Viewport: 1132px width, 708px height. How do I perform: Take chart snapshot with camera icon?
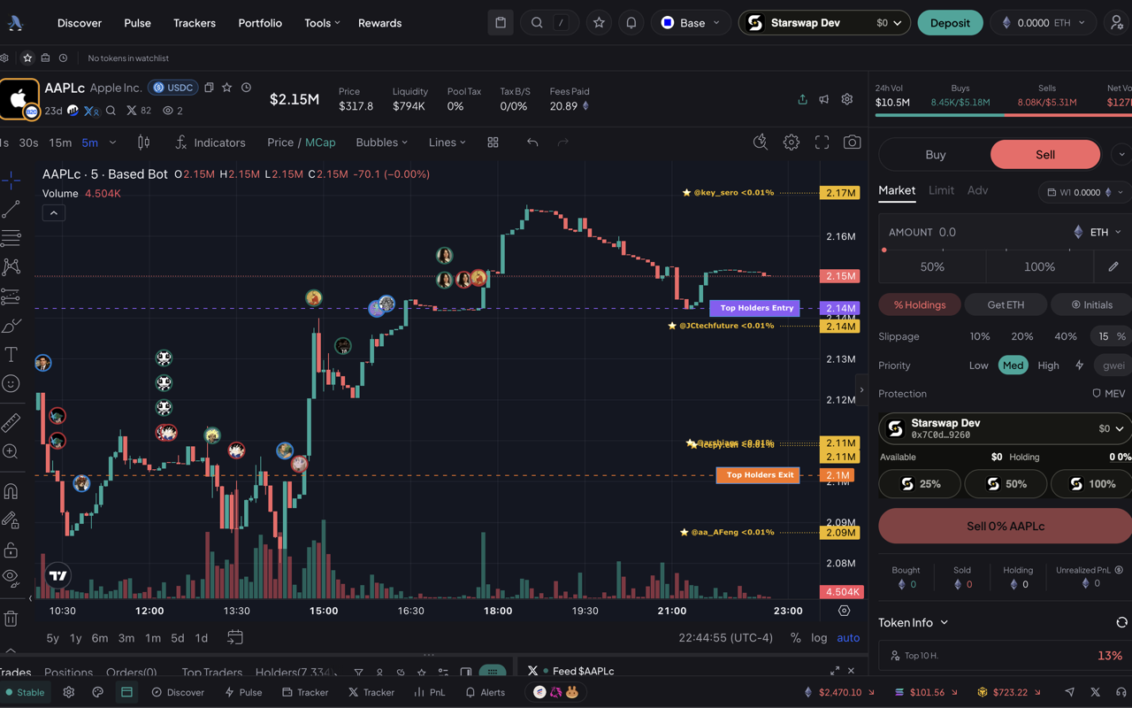click(x=852, y=142)
